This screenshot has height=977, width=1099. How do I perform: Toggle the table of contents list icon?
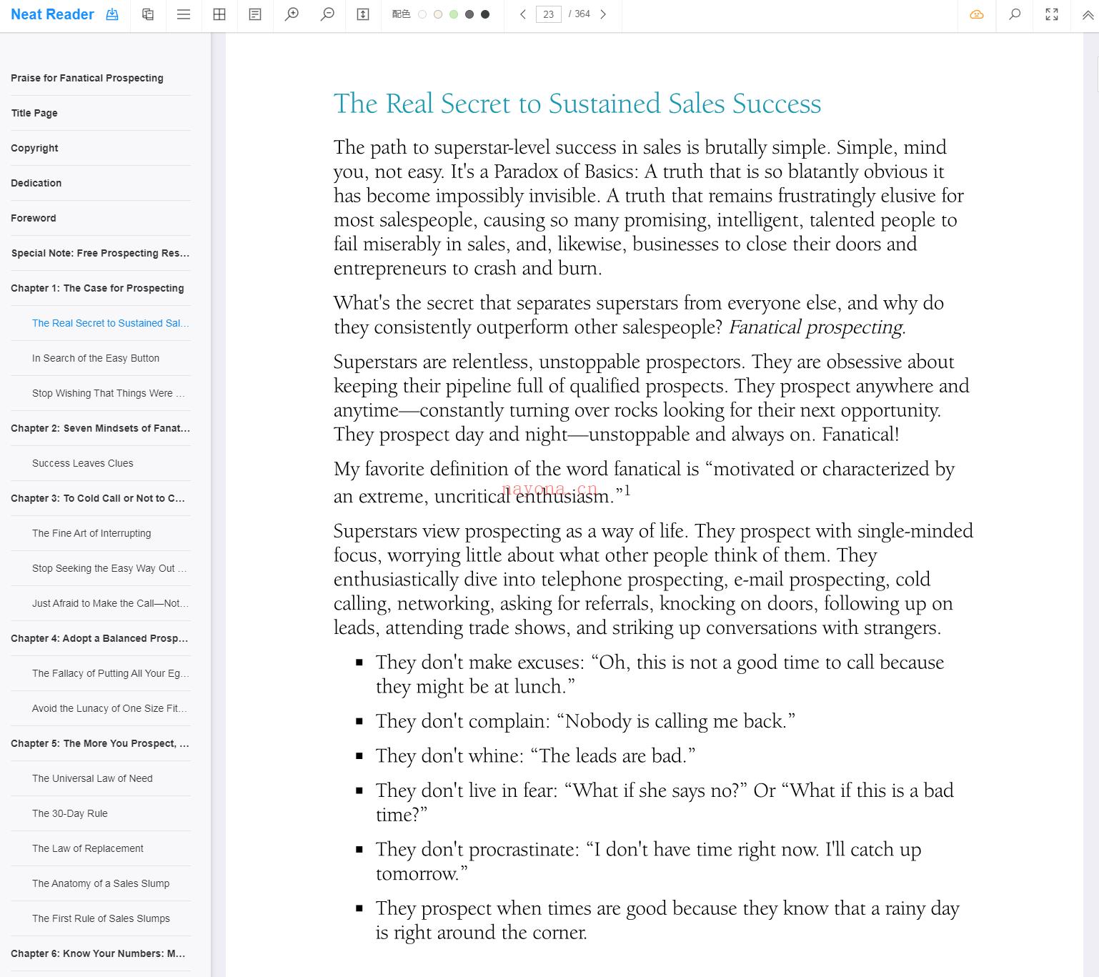(x=184, y=14)
